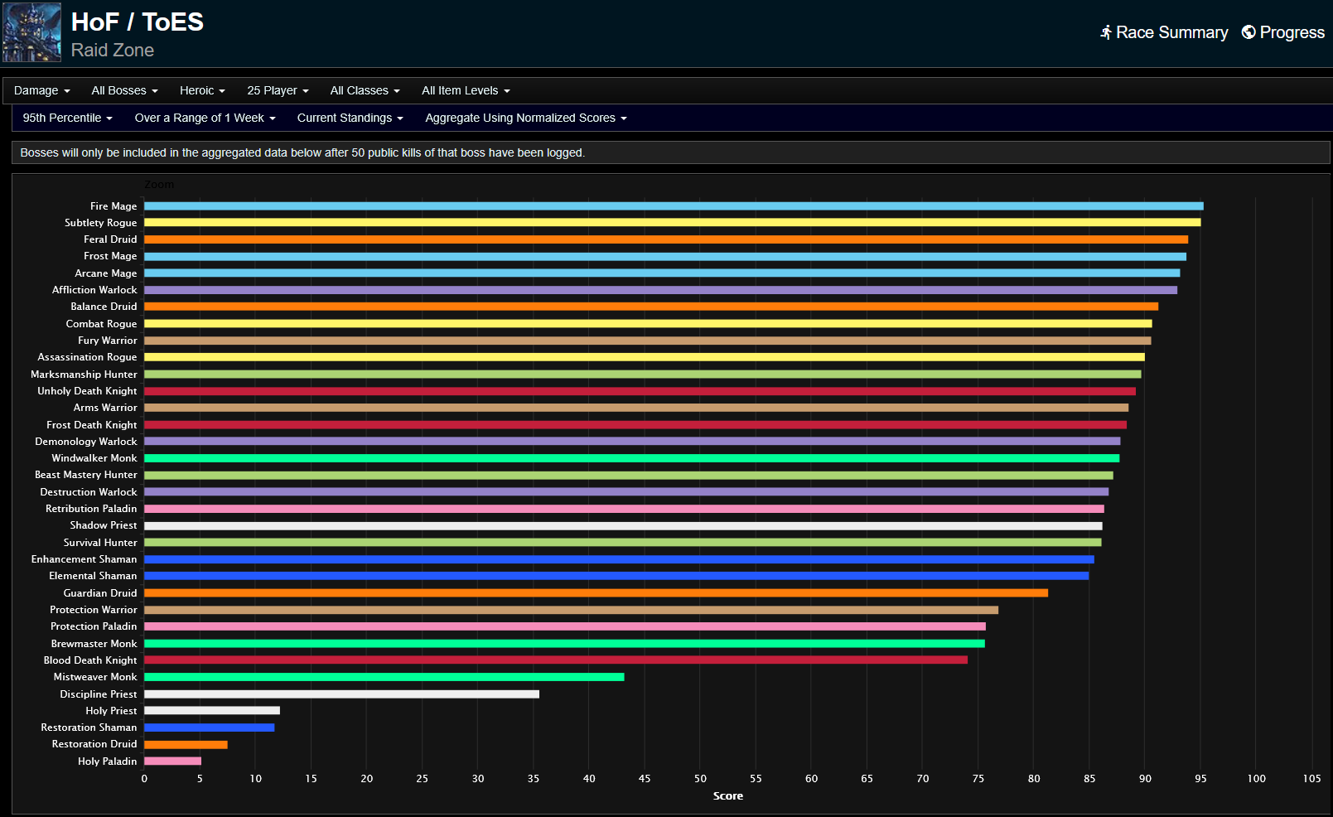Viewport: 1333px width, 817px height.
Task: Expand the Current Standings dropdown
Action: [x=350, y=118]
